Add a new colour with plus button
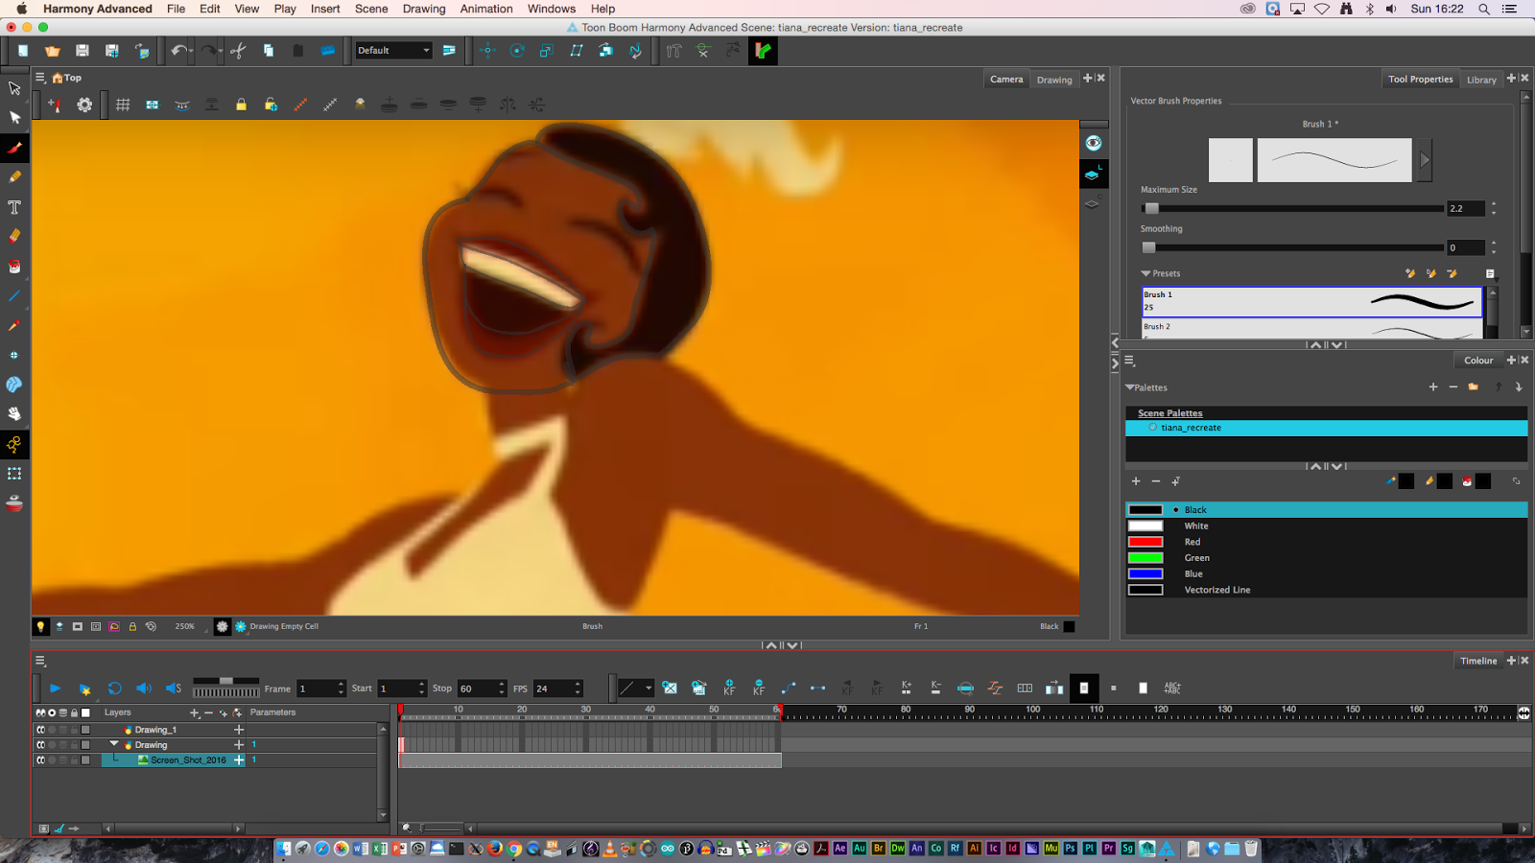Viewport: 1535px width, 863px height. tap(1136, 481)
